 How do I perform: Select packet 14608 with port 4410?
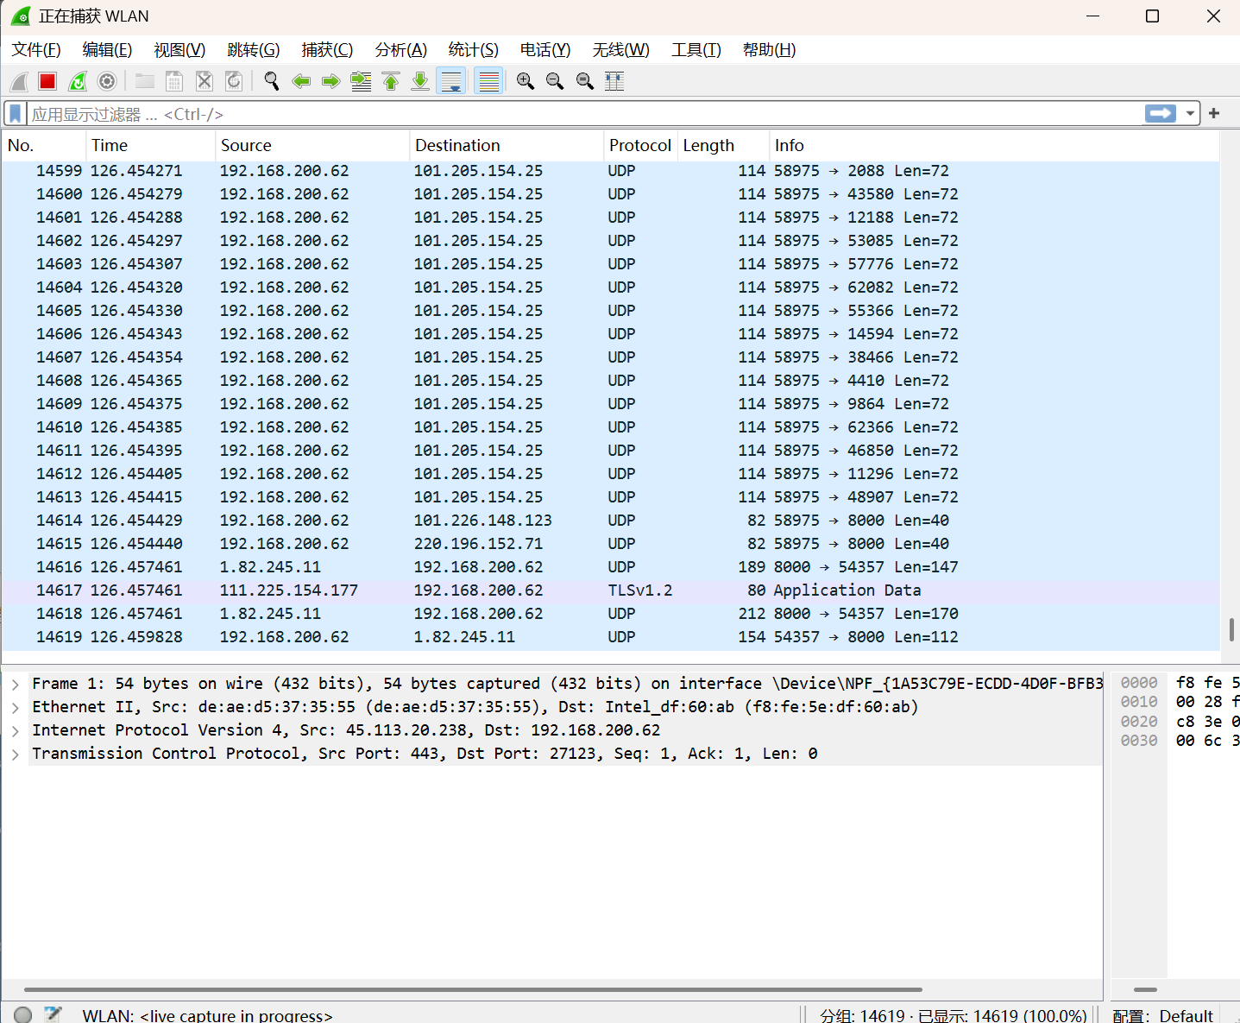point(611,381)
